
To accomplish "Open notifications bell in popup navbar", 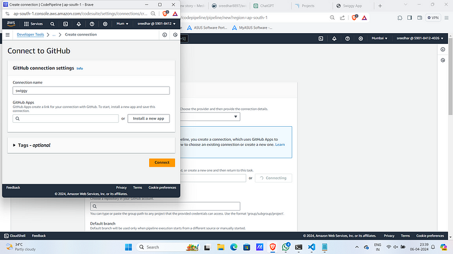I will 79,24.
